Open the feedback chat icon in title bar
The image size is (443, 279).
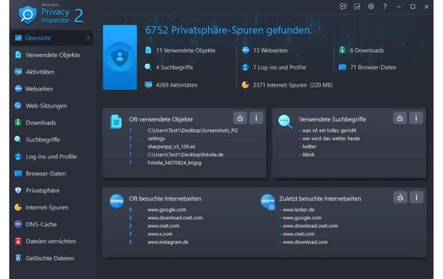coord(343,7)
